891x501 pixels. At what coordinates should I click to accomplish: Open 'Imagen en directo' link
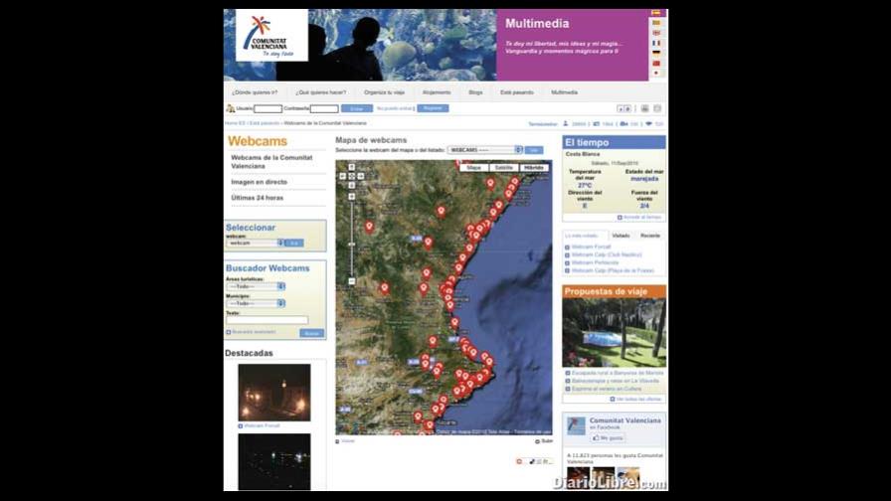pyautogui.click(x=260, y=182)
